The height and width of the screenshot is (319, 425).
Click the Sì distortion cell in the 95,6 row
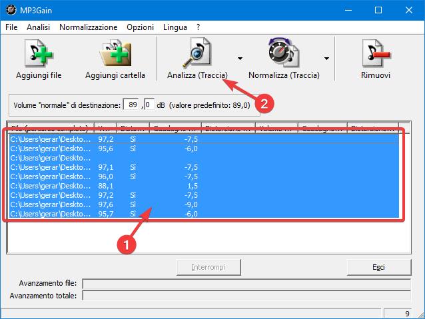point(133,149)
